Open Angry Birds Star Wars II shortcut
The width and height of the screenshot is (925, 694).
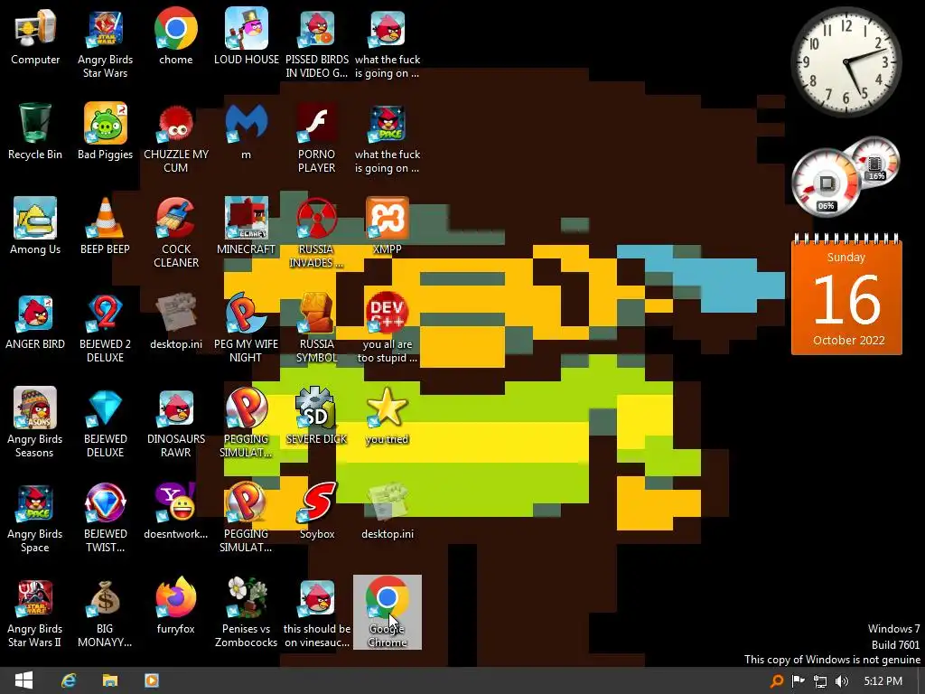[35, 614]
